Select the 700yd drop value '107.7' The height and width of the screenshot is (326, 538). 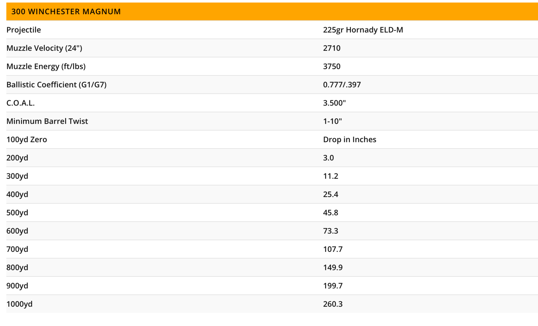point(333,249)
